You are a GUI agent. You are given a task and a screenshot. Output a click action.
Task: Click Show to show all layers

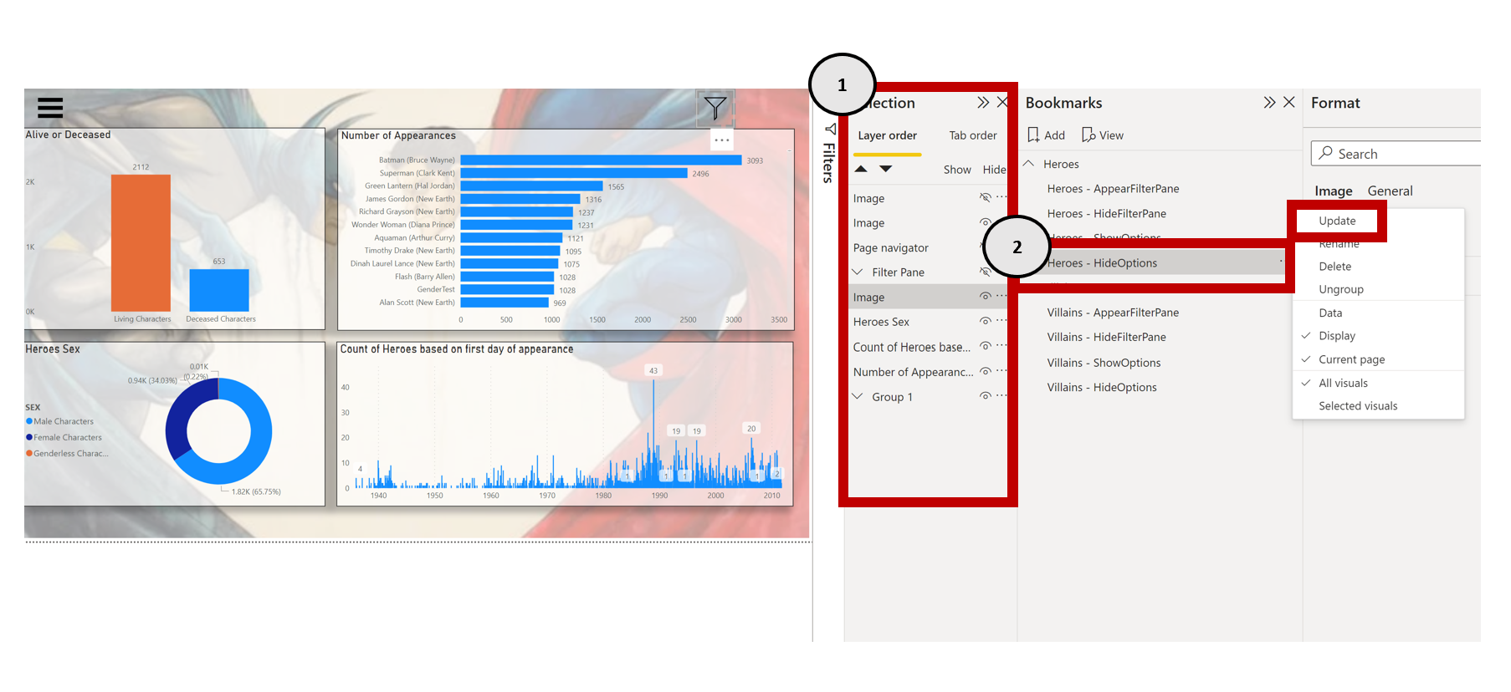(x=957, y=170)
